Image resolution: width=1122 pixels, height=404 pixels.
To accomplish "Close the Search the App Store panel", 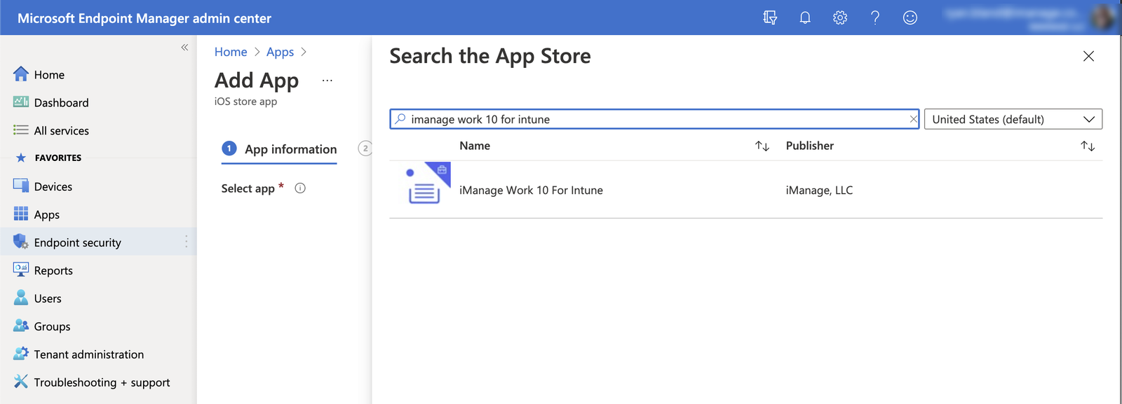I will point(1088,56).
